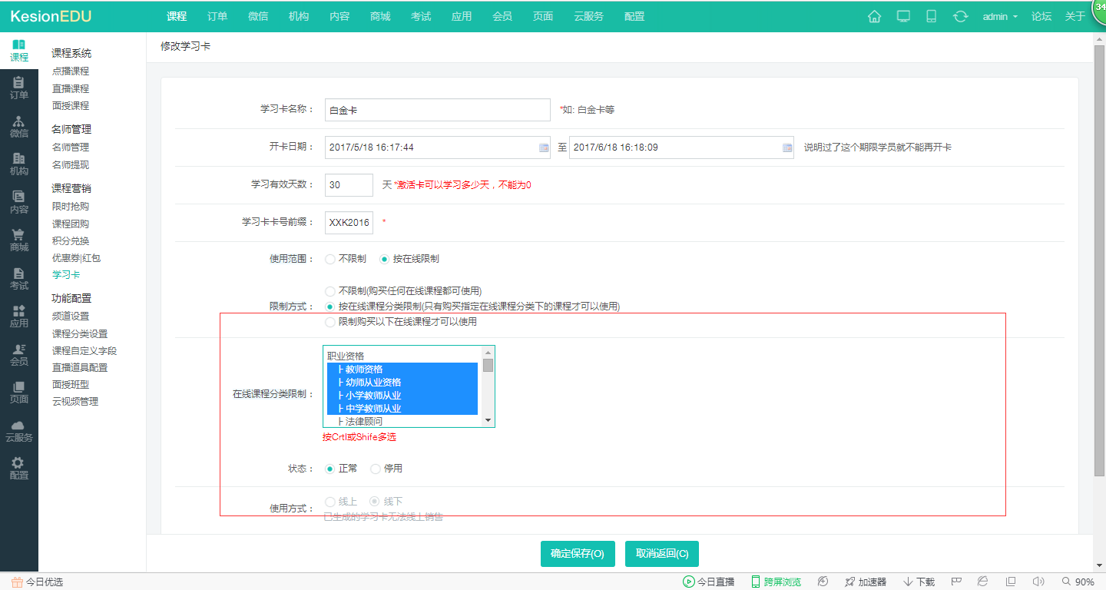Select the 不限制 usage scope radio
This screenshot has width=1106, height=590.
(330, 260)
